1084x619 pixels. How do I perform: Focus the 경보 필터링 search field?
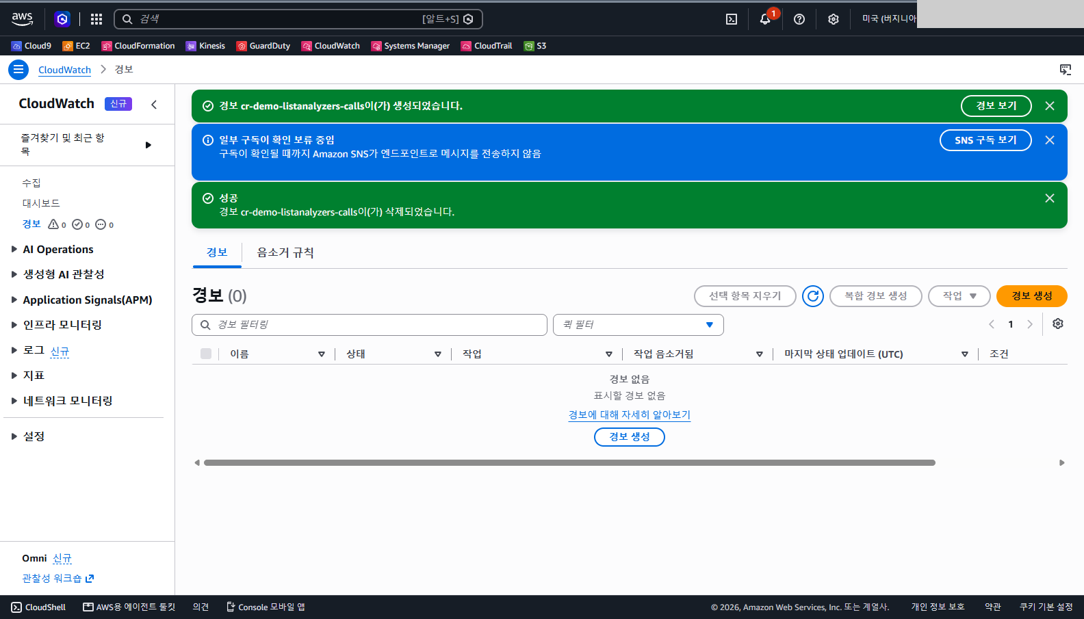pyautogui.click(x=370, y=325)
